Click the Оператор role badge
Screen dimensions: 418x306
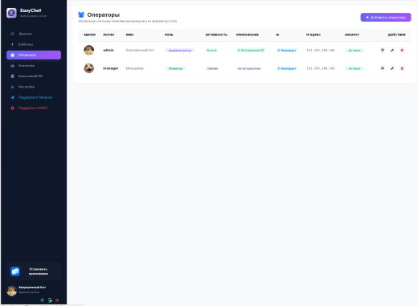[175, 68]
